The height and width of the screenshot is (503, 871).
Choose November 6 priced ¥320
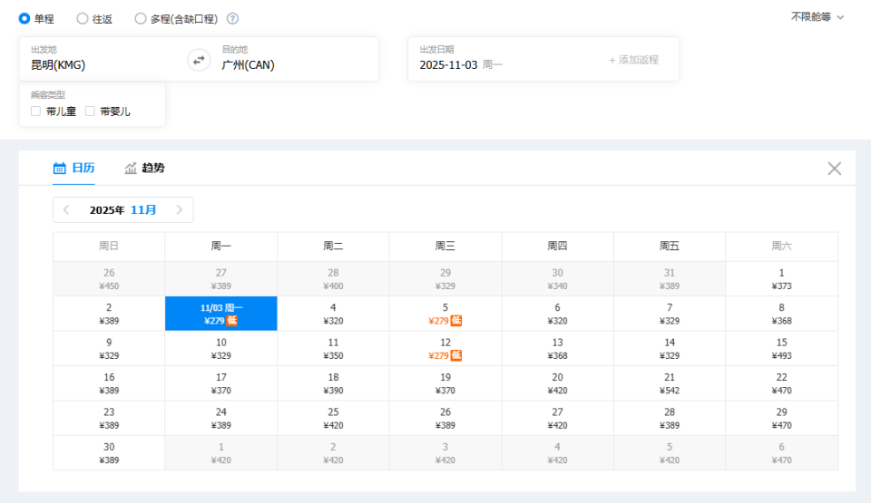pyautogui.click(x=558, y=314)
